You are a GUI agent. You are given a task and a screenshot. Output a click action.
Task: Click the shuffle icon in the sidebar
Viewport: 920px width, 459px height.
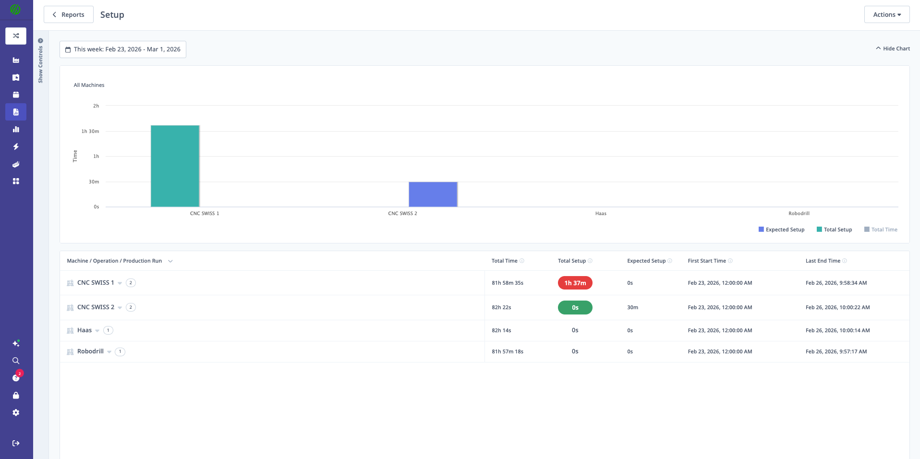pyautogui.click(x=16, y=36)
